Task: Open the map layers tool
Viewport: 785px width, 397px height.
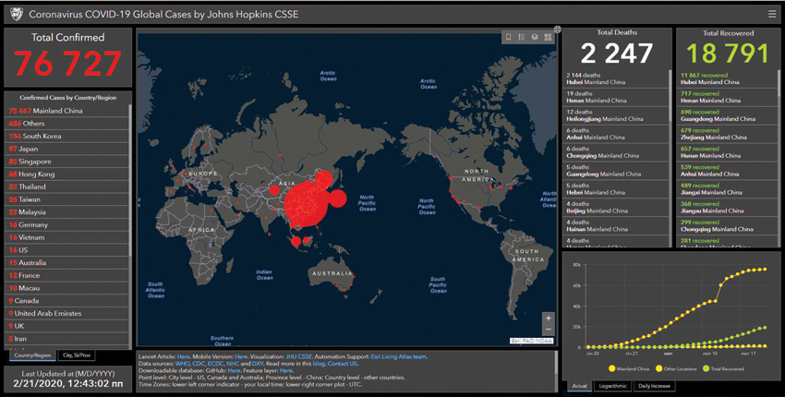Action: click(535, 37)
